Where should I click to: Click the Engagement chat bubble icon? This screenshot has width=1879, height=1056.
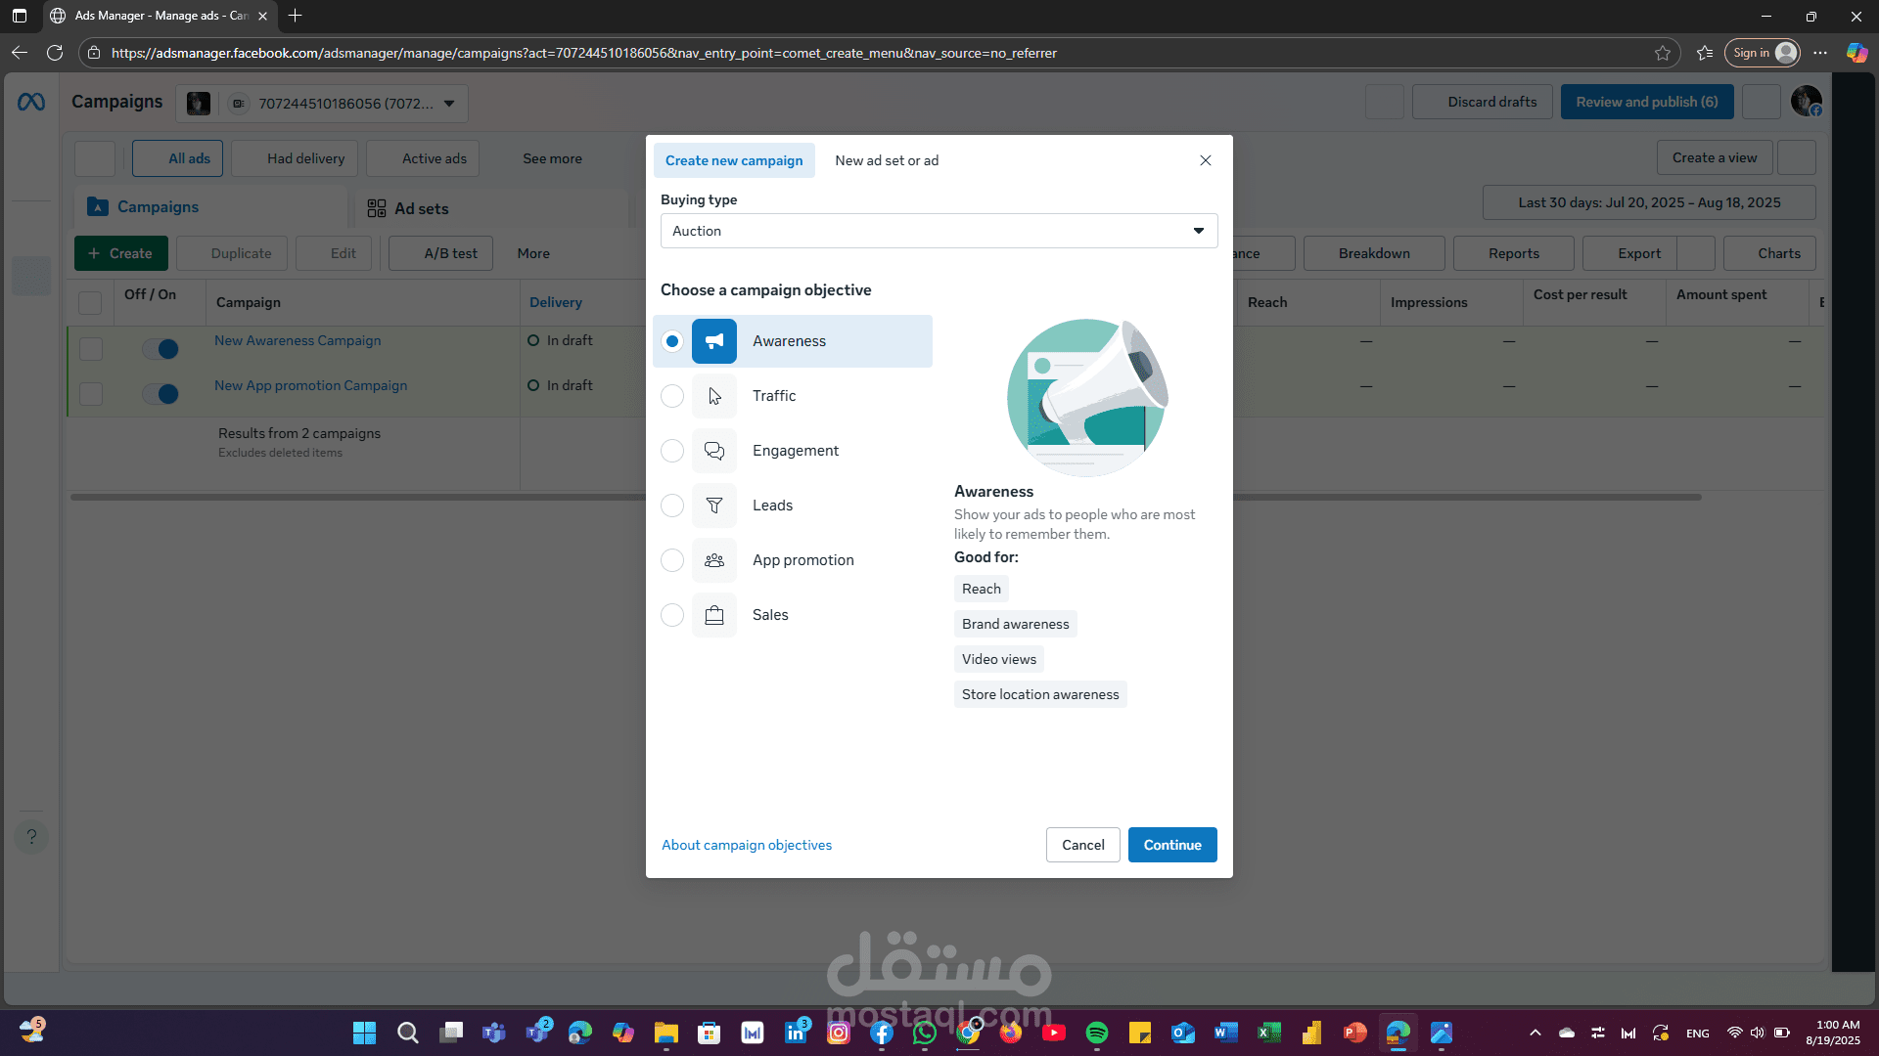[714, 451]
